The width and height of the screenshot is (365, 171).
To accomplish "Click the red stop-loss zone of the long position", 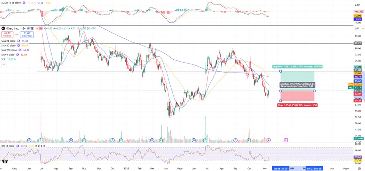I will pyautogui.click(x=297, y=96).
